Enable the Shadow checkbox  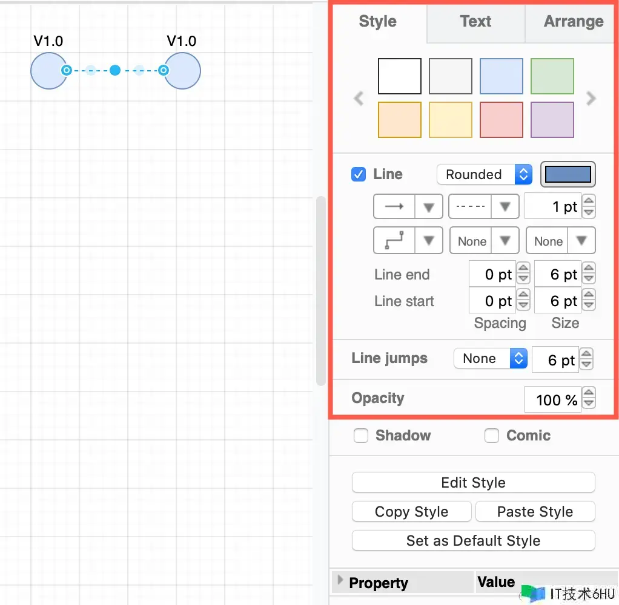click(x=361, y=436)
